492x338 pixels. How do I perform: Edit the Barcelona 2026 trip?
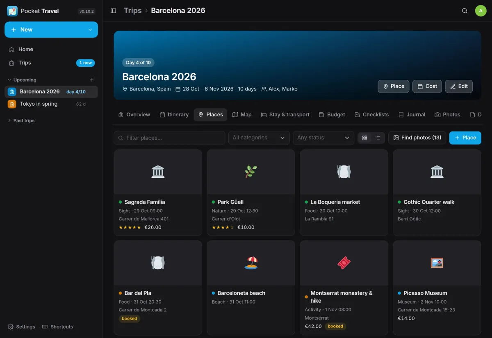coord(459,86)
